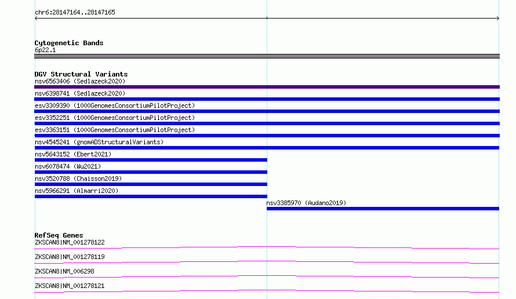Click the blue nsv5643152 variant bar
This screenshot has height=299, width=516.
click(151, 160)
